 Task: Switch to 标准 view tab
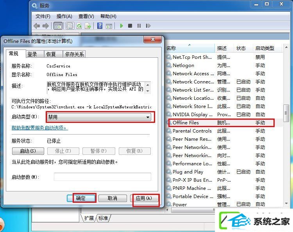coord(103,218)
